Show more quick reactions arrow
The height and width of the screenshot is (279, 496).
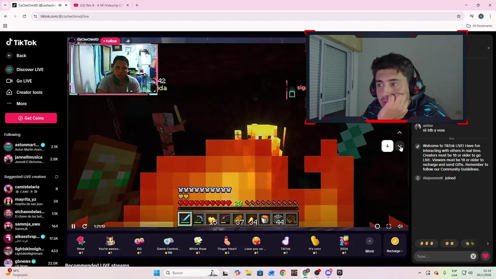click(488, 244)
